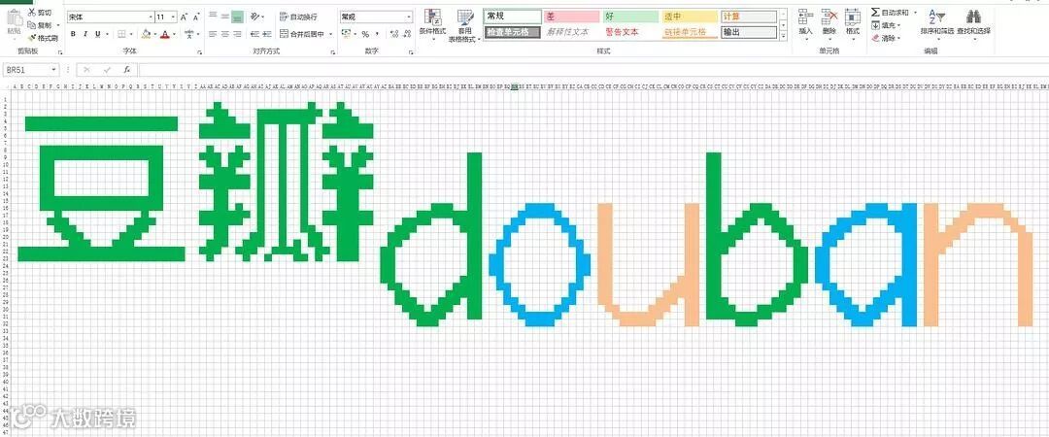Toggle the highlighted bottom align button

pyautogui.click(x=237, y=17)
